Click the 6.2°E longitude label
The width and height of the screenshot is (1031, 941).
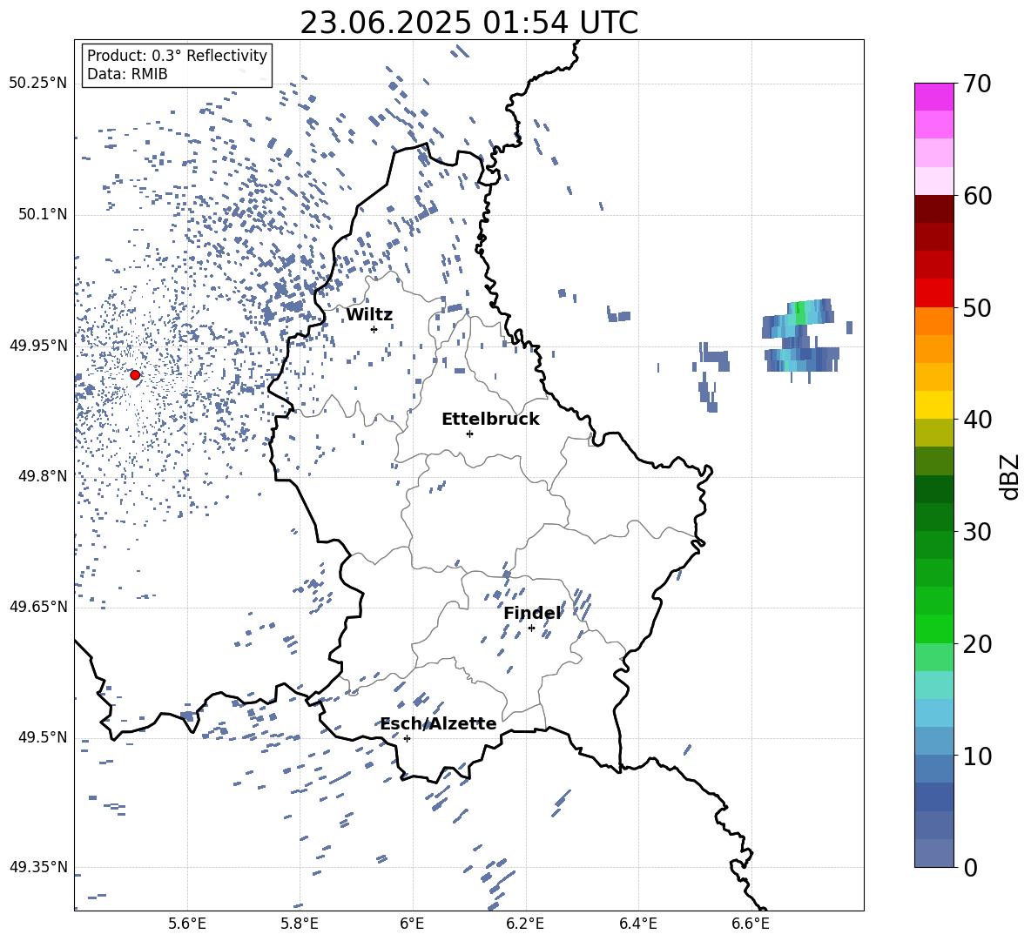pyautogui.click(x=525, y=924)
